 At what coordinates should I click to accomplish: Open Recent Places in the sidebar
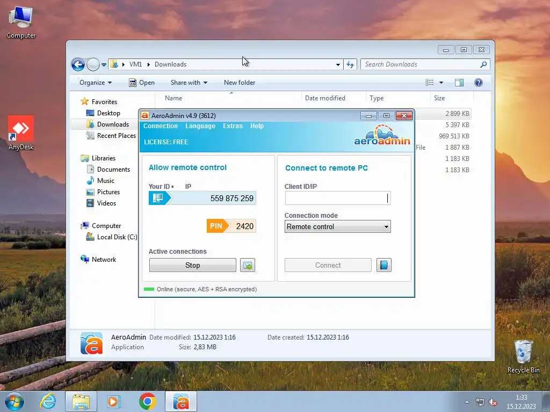click(116, 136)
